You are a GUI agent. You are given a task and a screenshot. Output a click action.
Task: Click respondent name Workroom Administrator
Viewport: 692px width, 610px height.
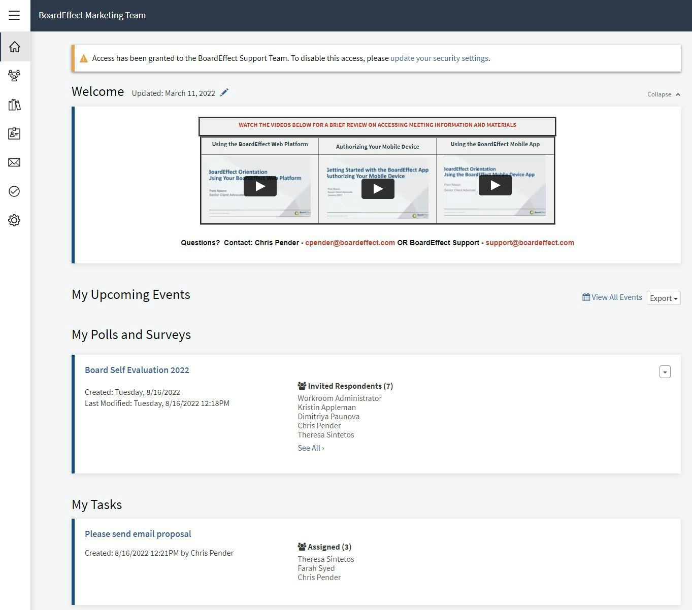[x=340, y=398]
